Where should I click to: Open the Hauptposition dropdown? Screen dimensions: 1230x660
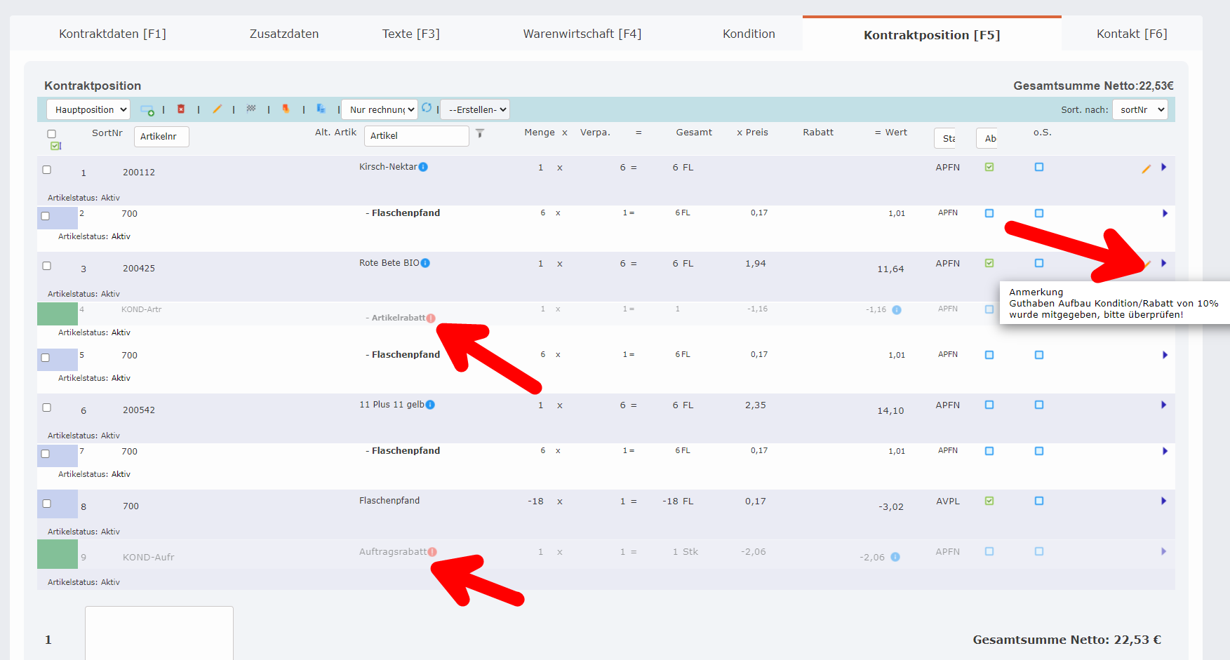click(89, 109)
